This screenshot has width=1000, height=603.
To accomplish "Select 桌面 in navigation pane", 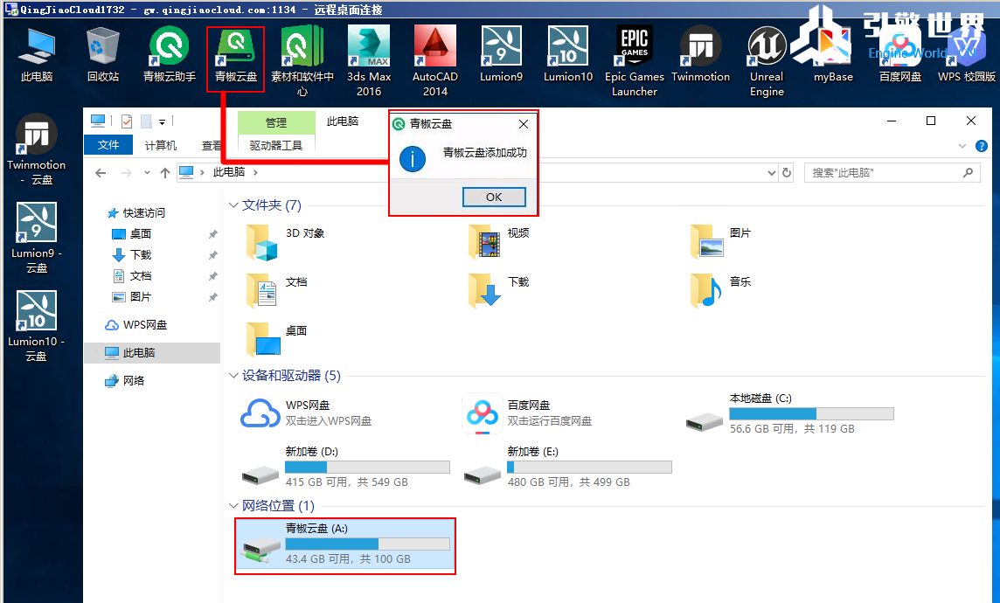I will (131, 234).
